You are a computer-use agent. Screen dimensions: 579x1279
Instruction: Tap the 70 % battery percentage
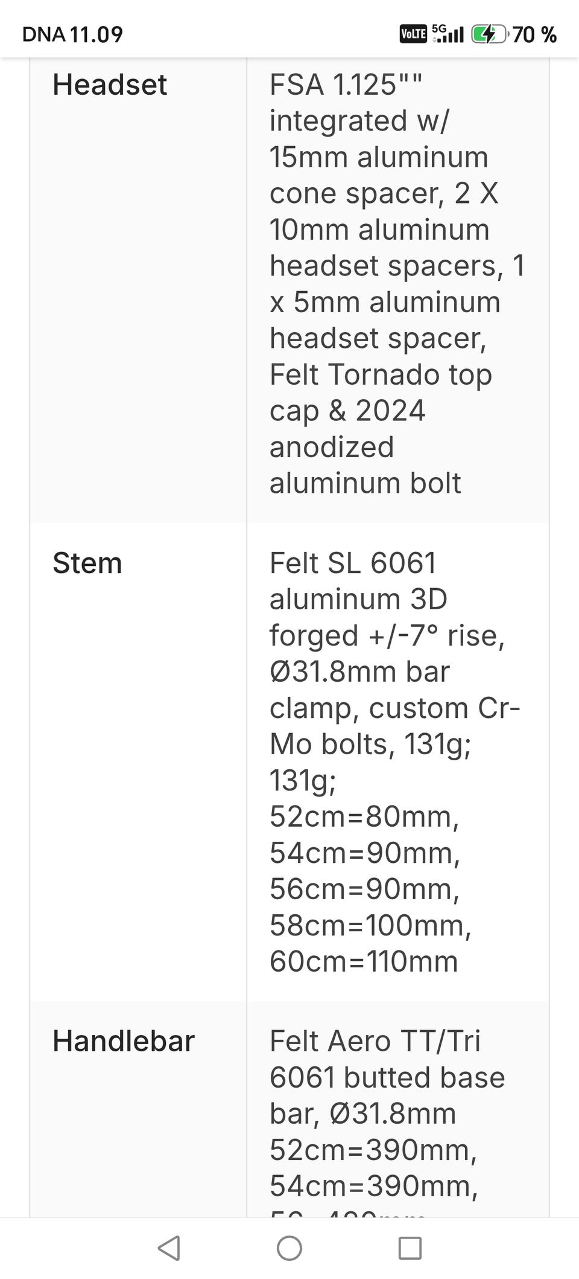click(x=534, y=34)
